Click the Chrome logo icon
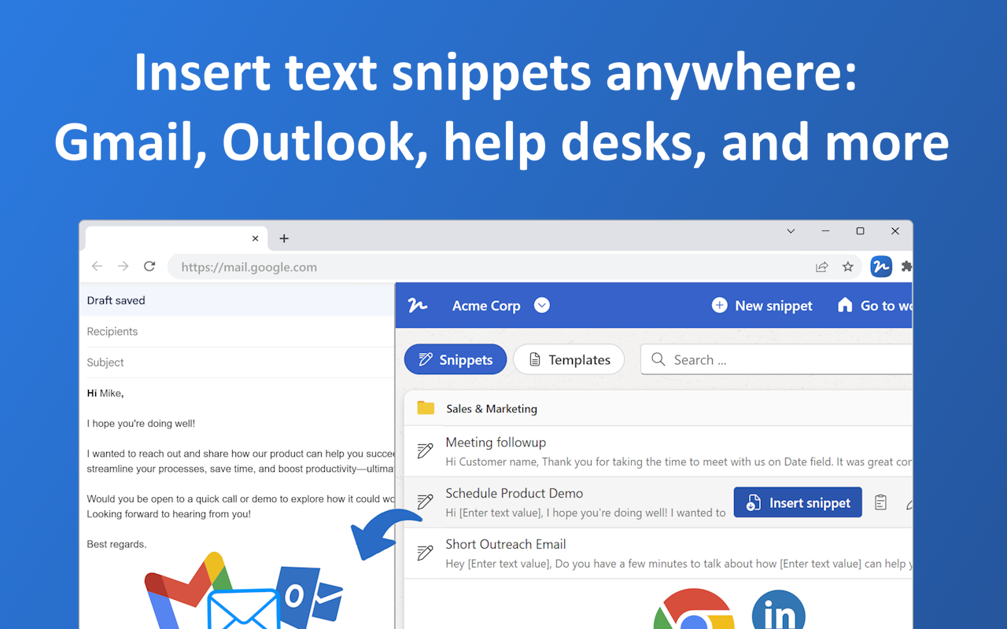Image resolution: width=1007 pixels, height=629 pixels. pyautogui.click(x=694, y=610)
